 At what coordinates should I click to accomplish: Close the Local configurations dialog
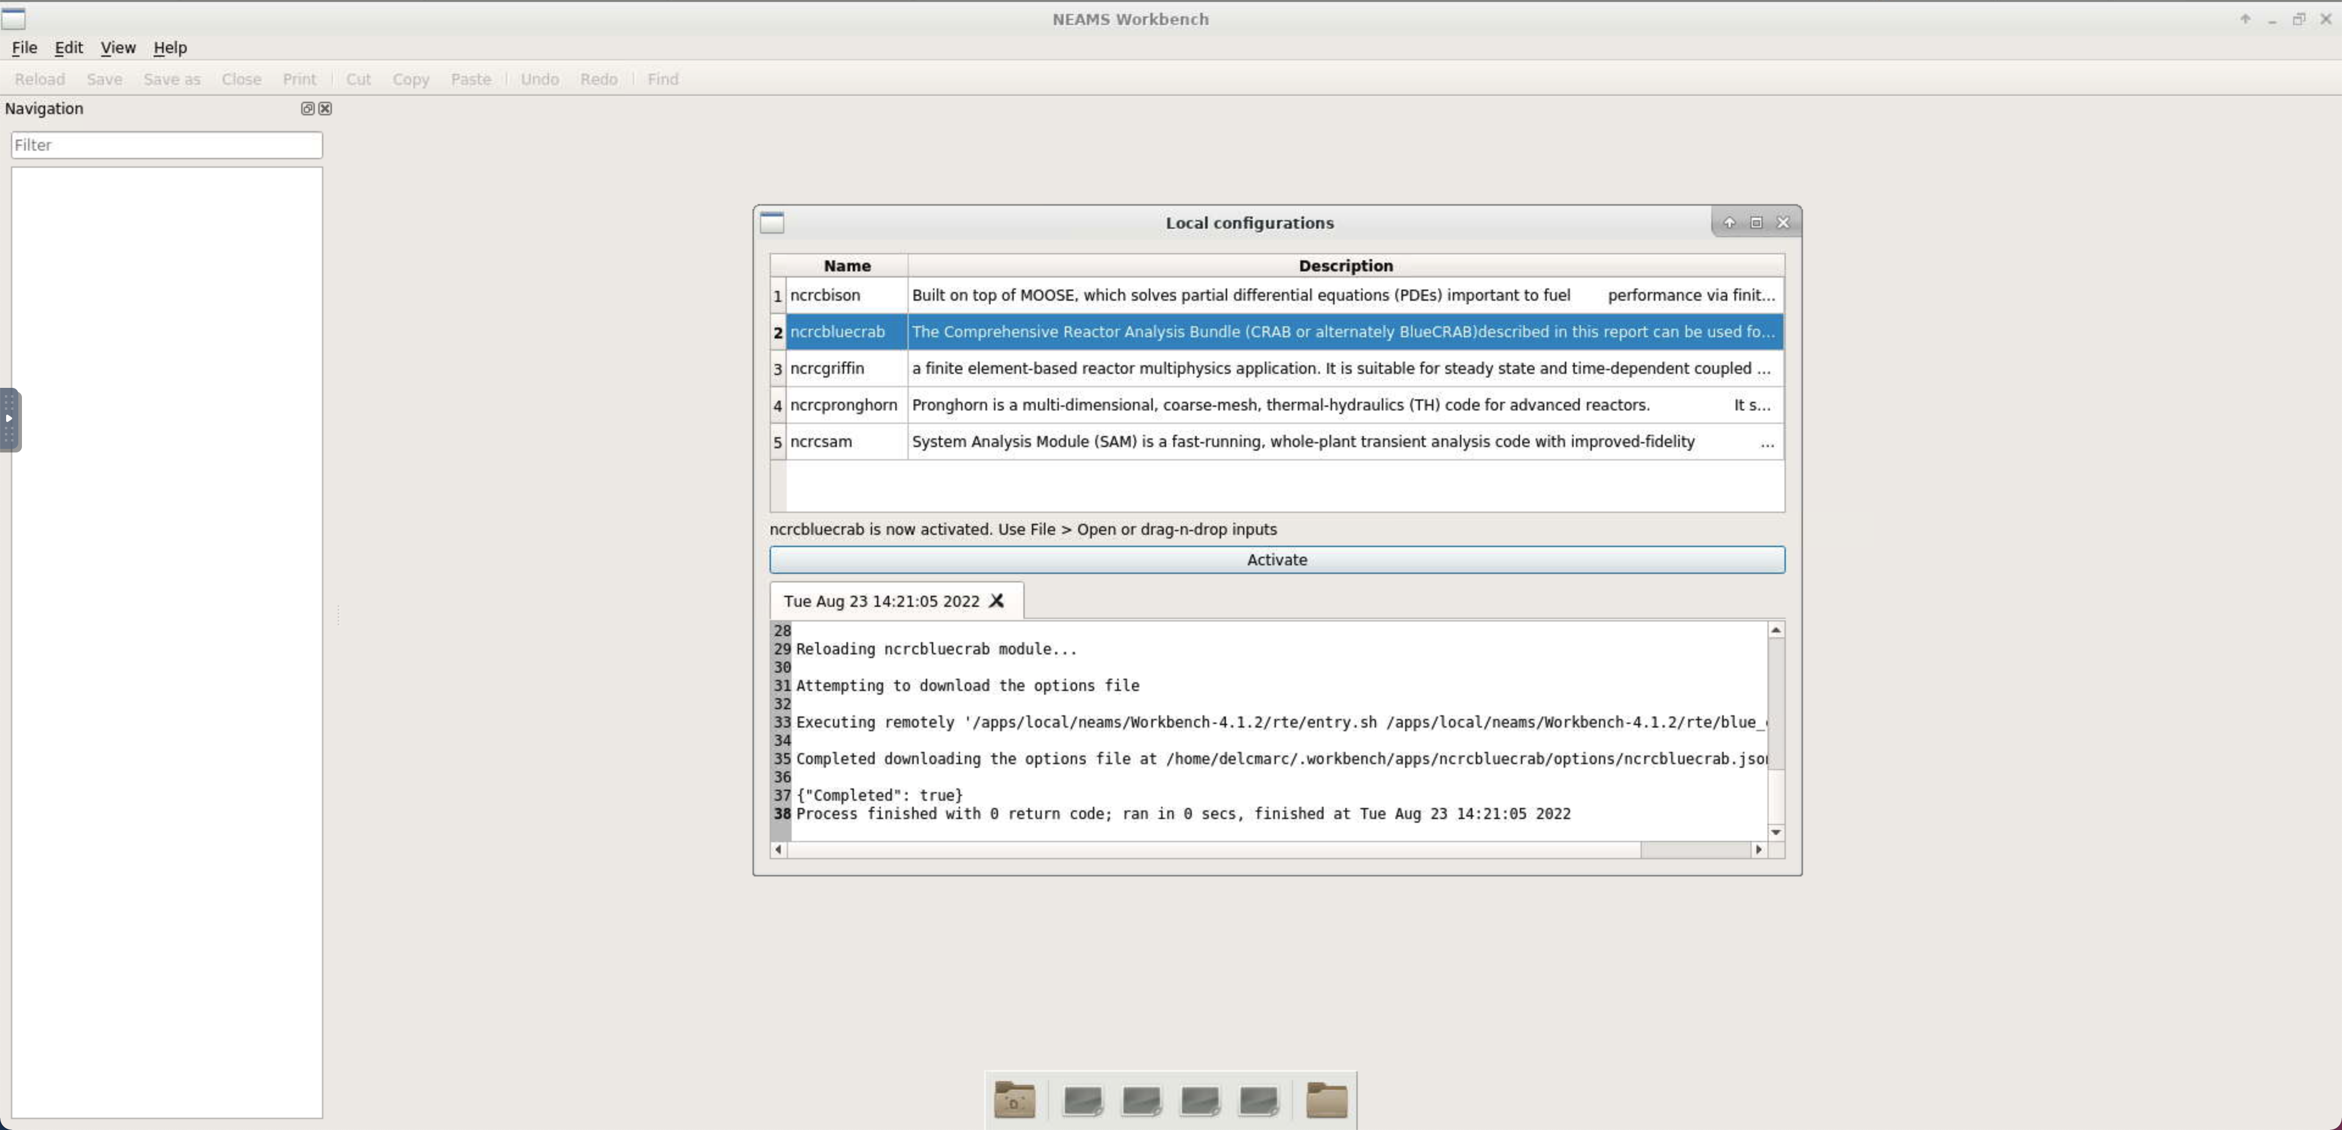pyautogui.click(x=1783, y=222)
